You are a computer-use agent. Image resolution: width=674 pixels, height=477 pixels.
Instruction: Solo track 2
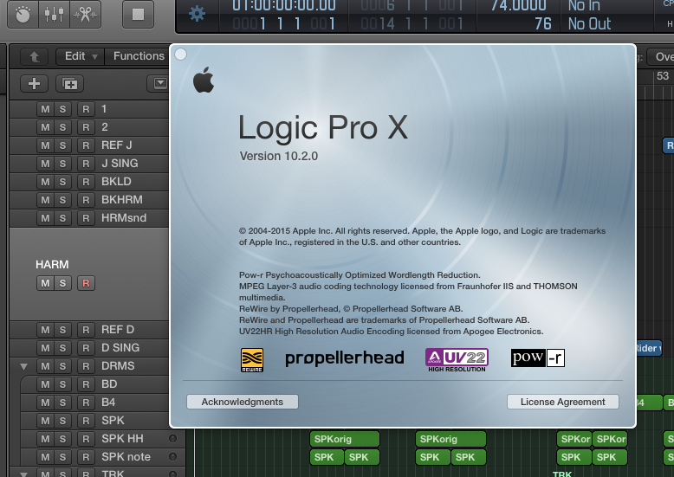[x=62, y=127]
